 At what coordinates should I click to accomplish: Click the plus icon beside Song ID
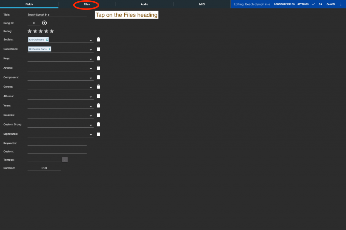[44, 23]
